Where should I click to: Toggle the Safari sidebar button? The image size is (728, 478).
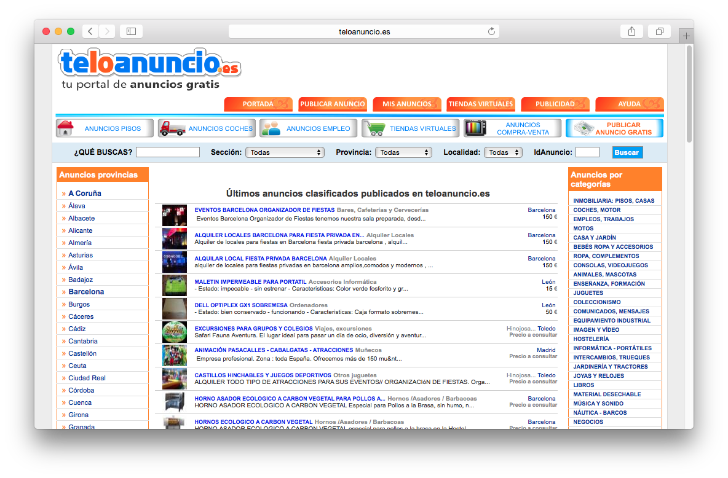[x=132, y=31]
